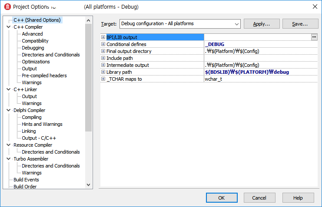Expand the _TCHAR maps to property
The width and height of the screenshot is (322, 207).
click(x=103, y=79)
